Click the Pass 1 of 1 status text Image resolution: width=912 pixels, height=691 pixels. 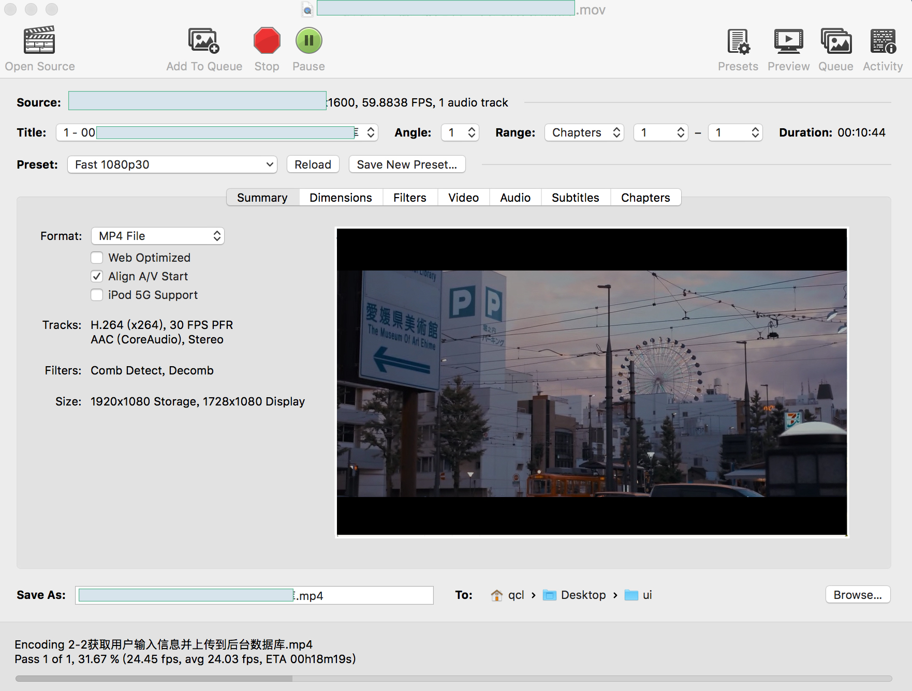point(185,659)
